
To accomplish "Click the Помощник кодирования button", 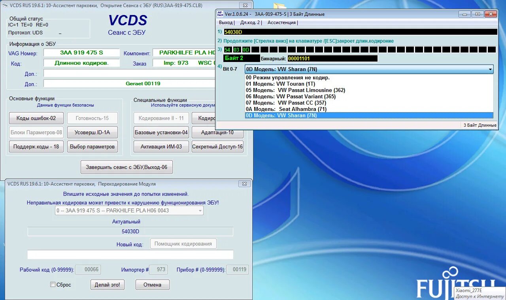I will pyautogui.click(x=183, y=244).
